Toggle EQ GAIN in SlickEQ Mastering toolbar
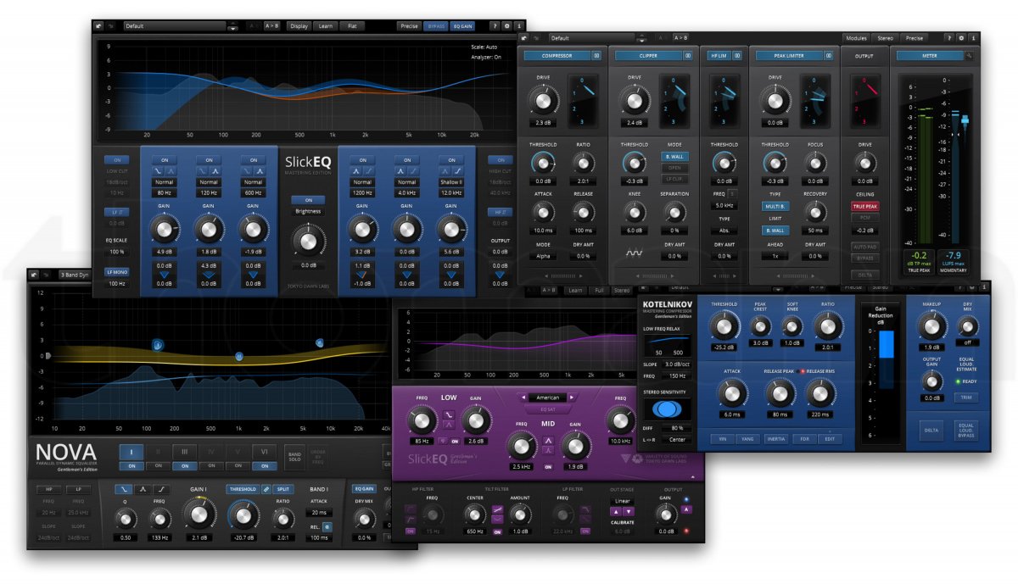Image resolution: width=1018 pixels, height=584 pixels. (x=462, y=26)
